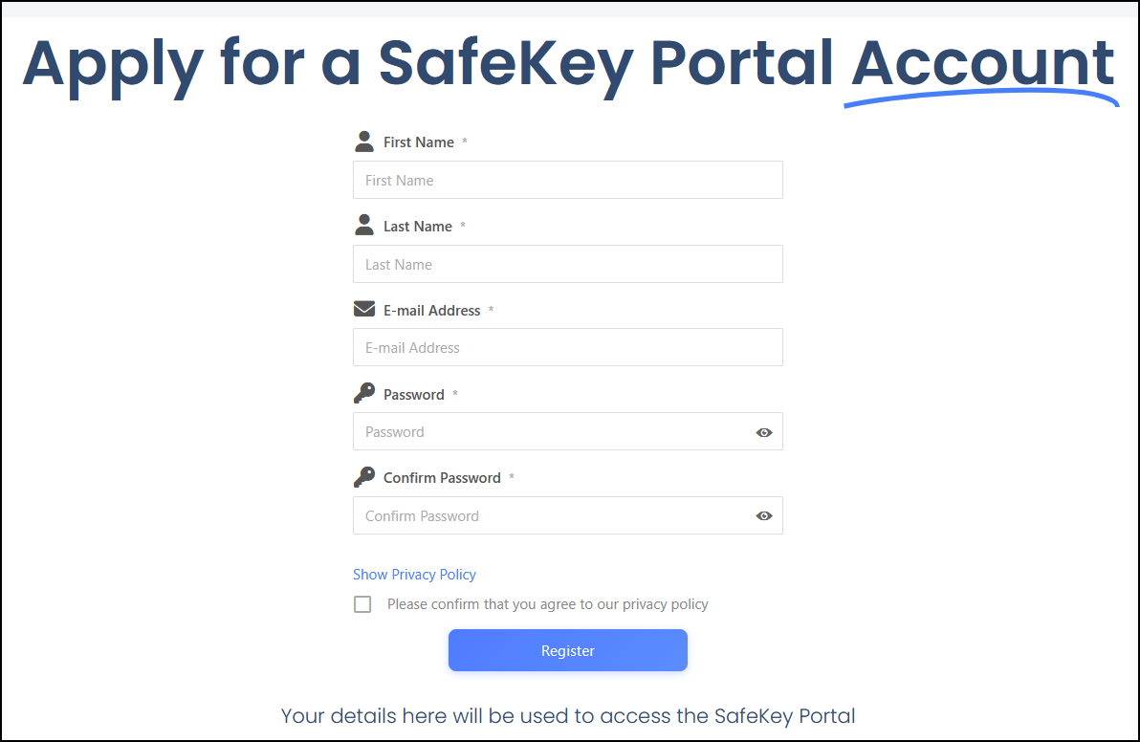Click the Confirm Password field label

[x=442, y=478]
